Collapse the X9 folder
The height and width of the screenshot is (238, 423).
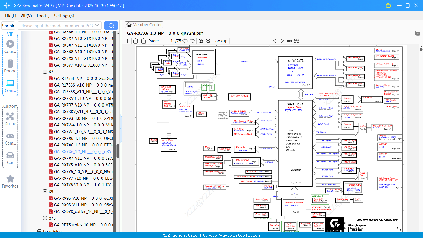point(45,191)
